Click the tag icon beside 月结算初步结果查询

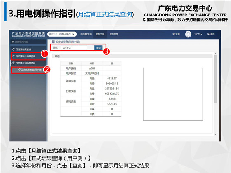tap(13, 56)
